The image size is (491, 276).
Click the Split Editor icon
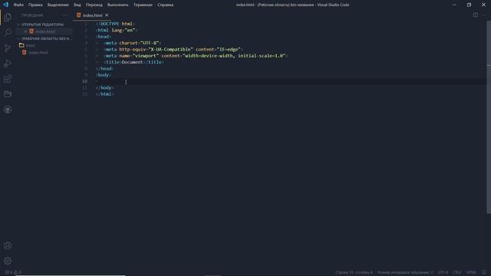(476, 15)
